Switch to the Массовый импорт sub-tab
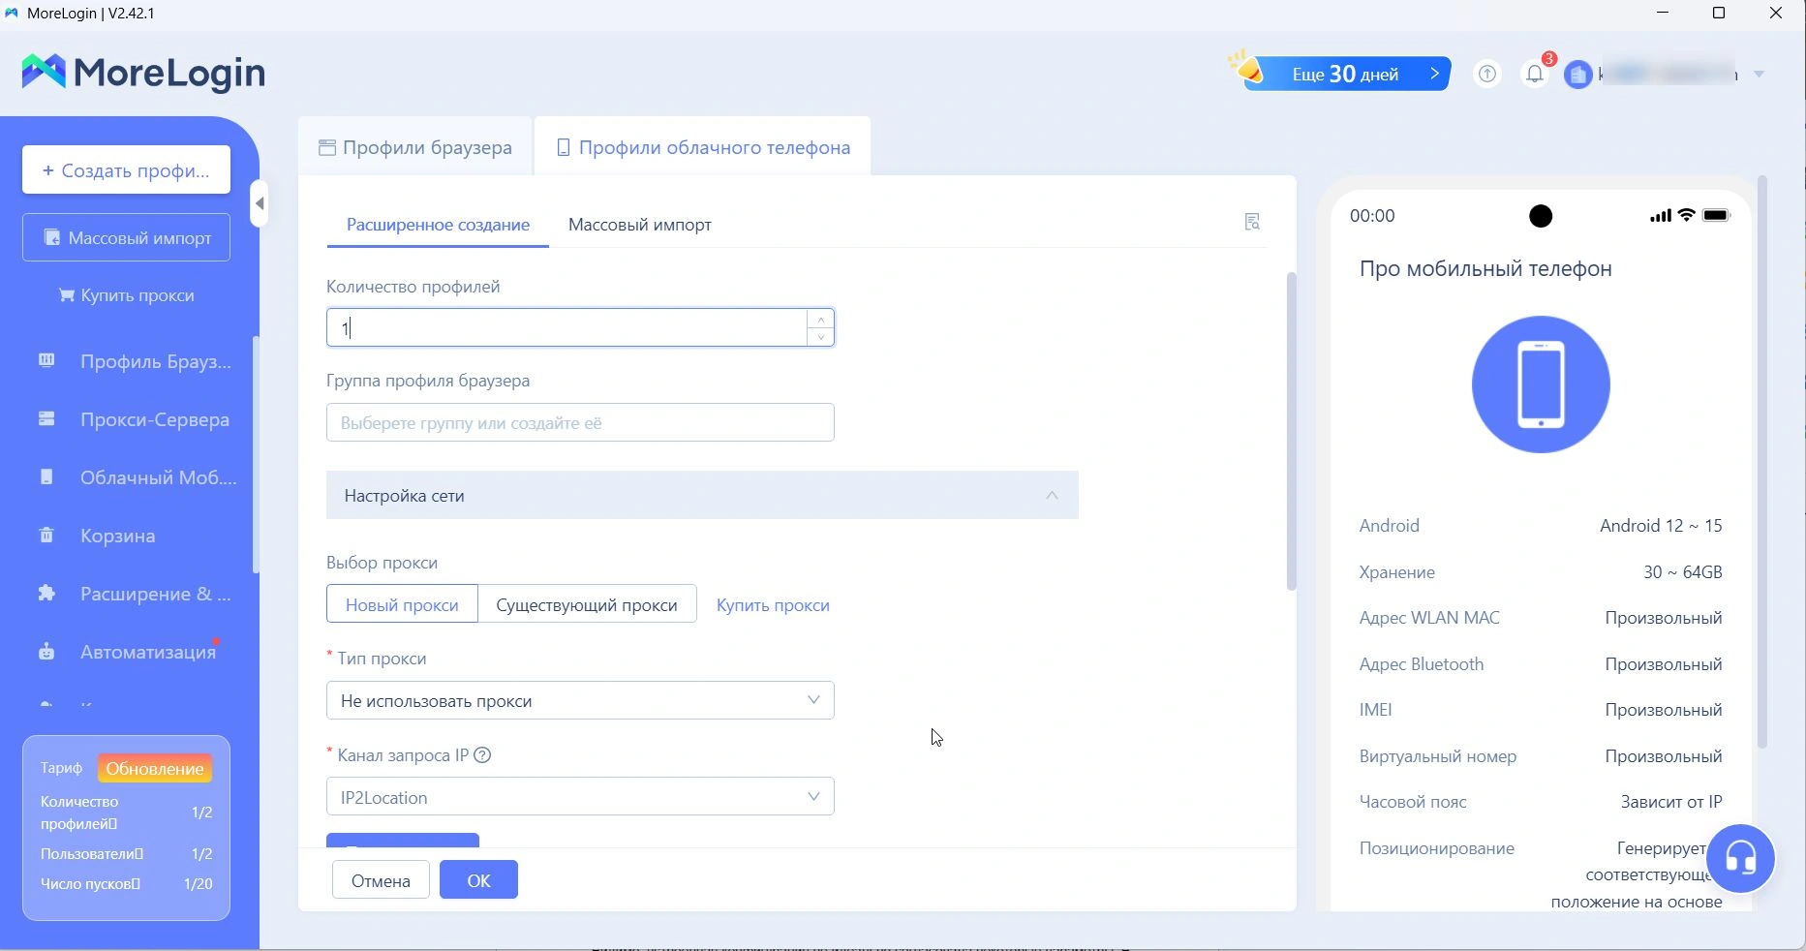 [x=639, y=225]
